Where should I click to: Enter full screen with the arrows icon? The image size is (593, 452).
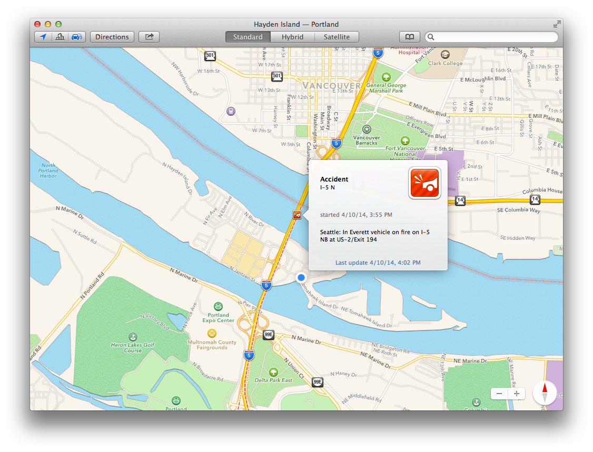pyautogui.click(x=557, y=25)
